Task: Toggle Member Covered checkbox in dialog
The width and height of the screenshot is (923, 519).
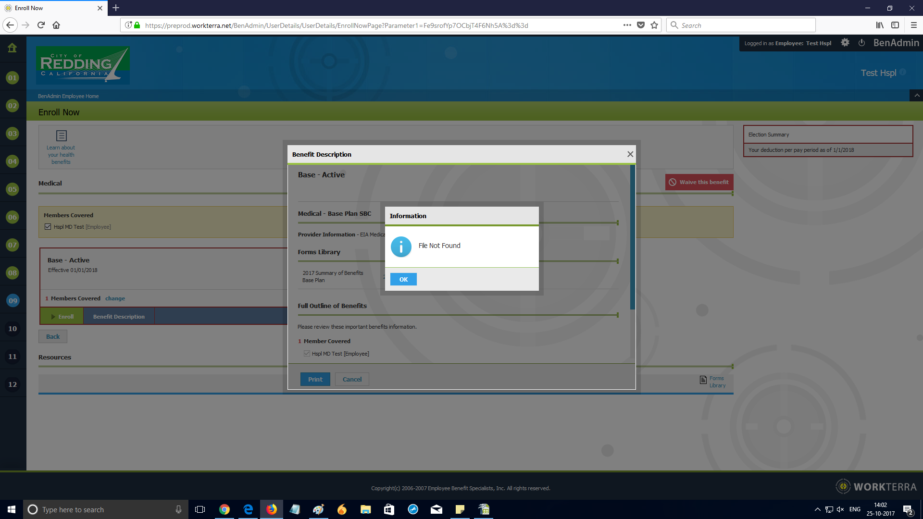Action: 307,354
